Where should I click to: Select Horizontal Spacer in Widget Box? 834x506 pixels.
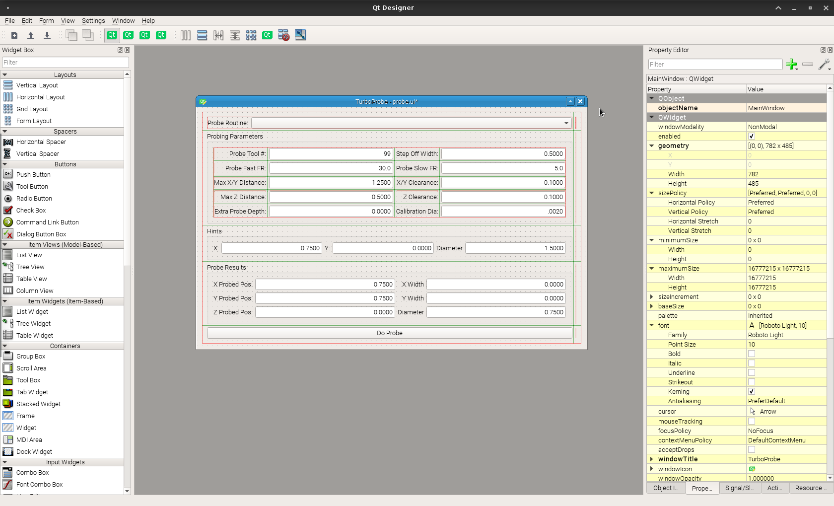click(x=41, y=142)
